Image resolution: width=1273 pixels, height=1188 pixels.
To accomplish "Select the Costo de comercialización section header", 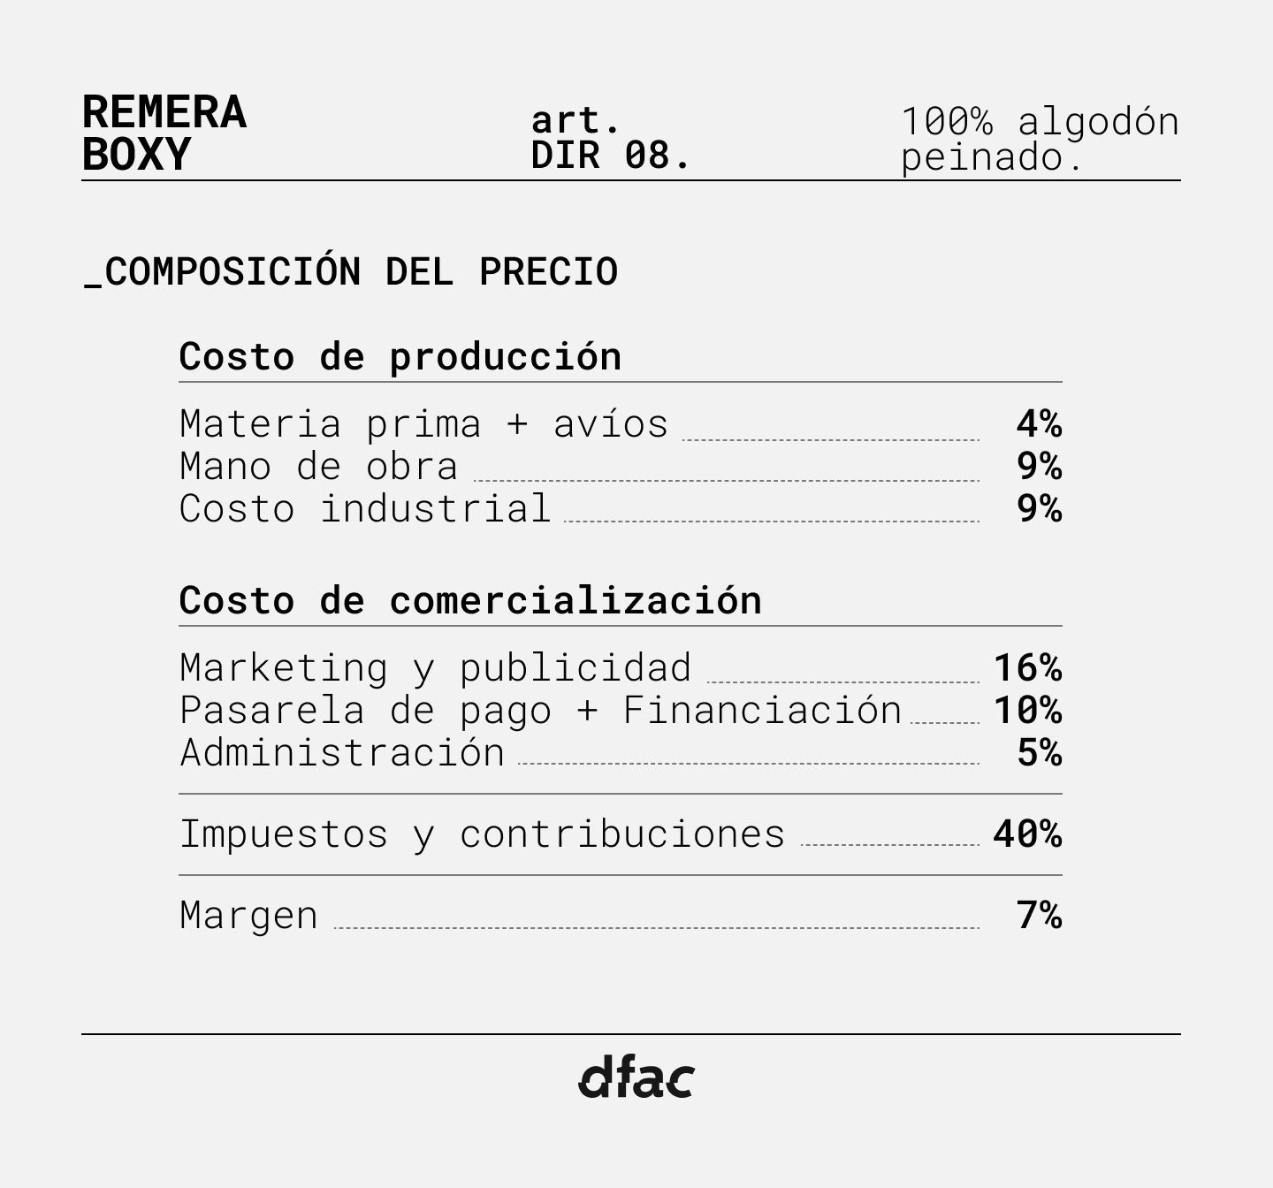I will pyautogui.click(x=470, y=600).
